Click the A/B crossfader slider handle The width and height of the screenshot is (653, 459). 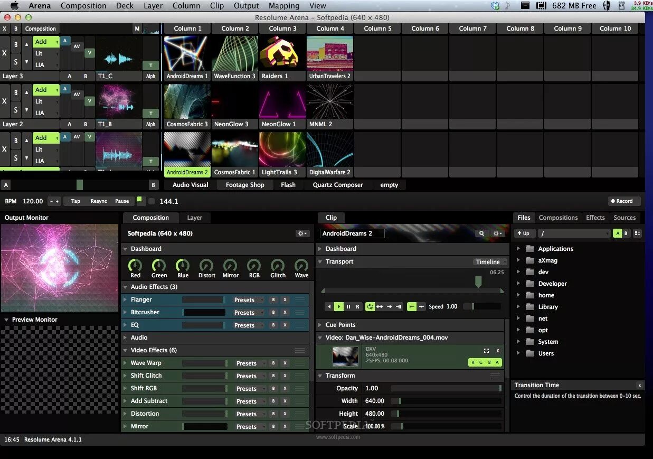(80, 185)
